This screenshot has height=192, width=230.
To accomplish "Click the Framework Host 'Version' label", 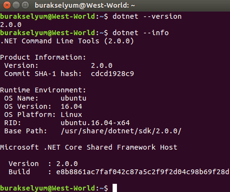I will [24, 164].
